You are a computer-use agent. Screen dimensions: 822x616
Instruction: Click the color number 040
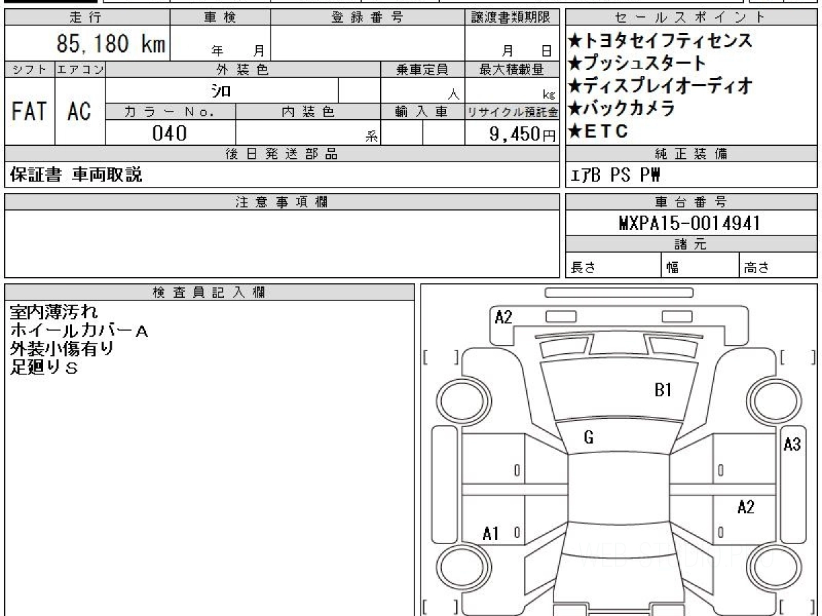tap(169, 133)
